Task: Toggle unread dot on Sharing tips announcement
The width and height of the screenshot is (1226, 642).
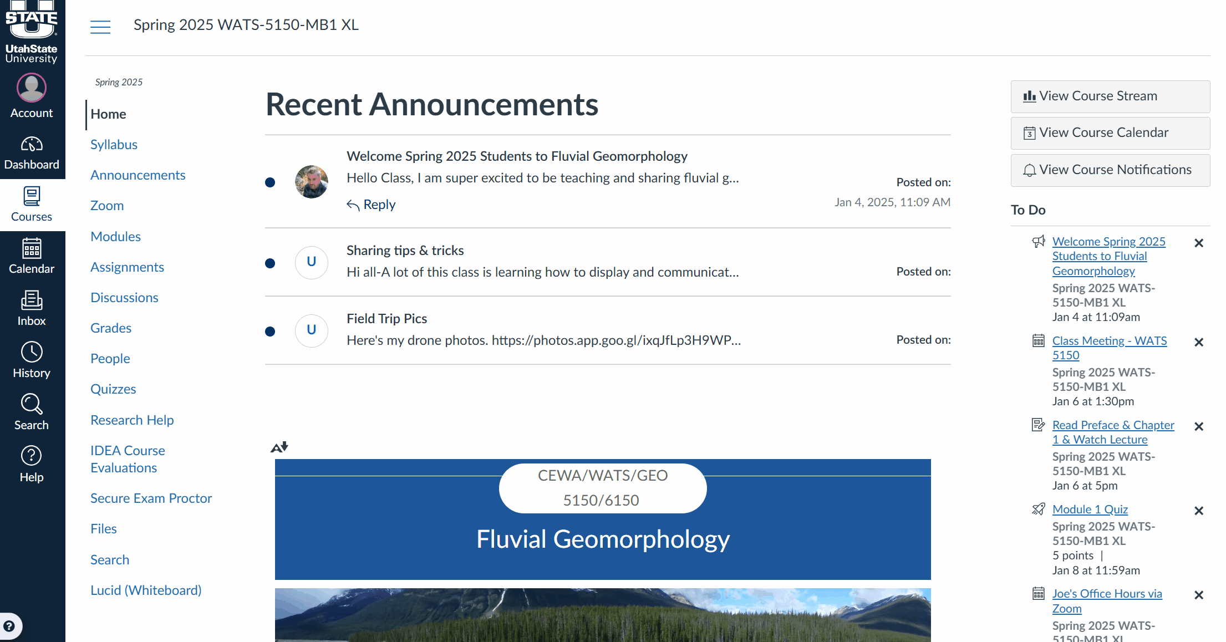Action: tap(270, 263)
